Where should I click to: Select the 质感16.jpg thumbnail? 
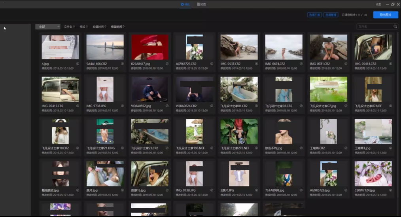[150, 173]
